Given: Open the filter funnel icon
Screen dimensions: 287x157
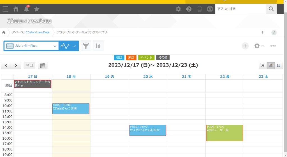Looking at the screenshot, I should 86,46.
